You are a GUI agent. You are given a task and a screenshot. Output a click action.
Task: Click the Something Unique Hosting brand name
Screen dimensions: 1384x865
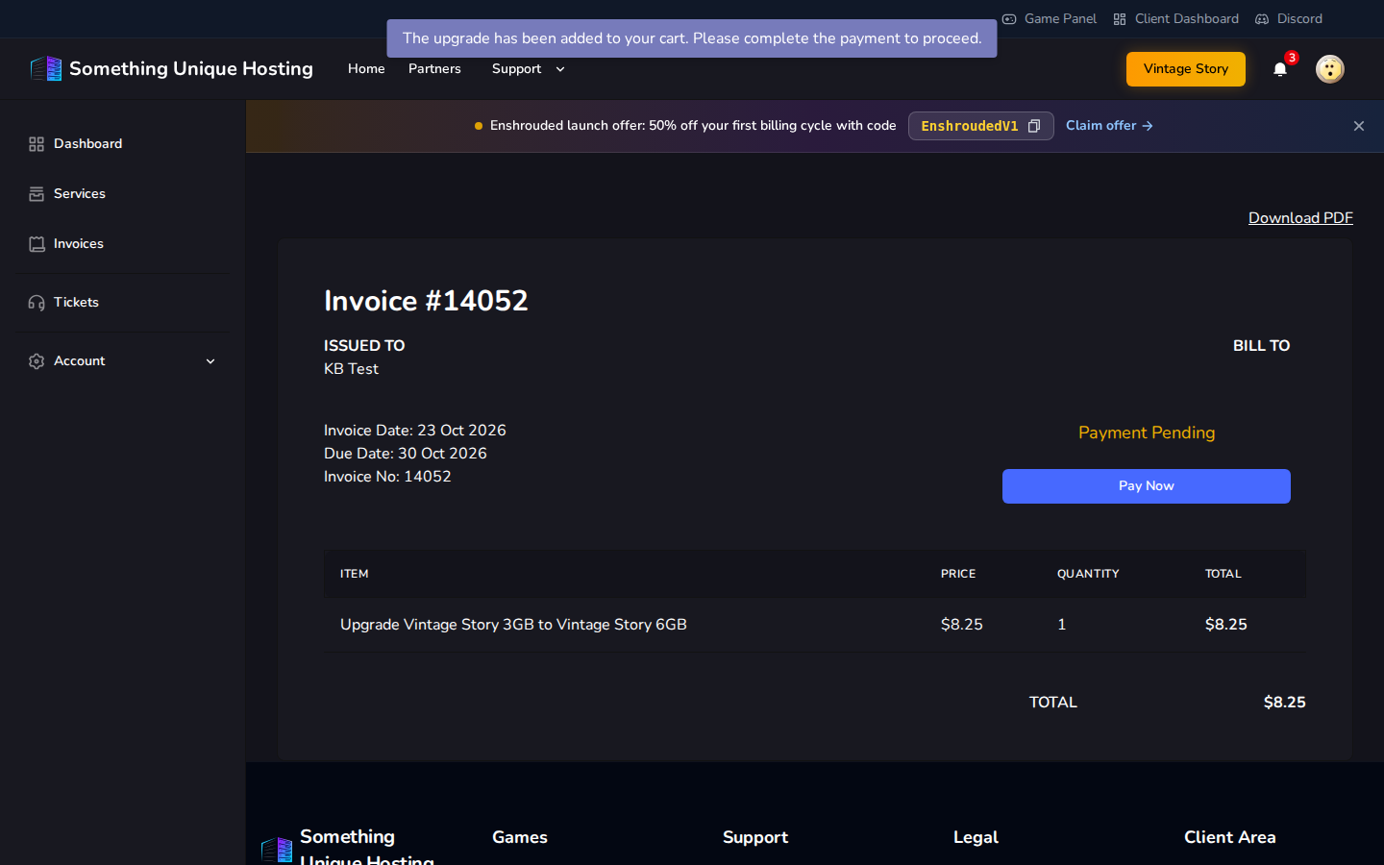coord(191,69)
